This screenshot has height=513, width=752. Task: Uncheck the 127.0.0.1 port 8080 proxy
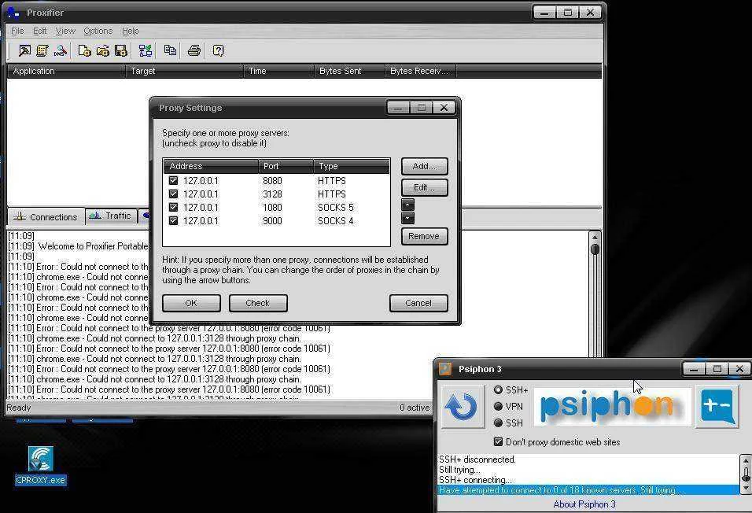(173, 180)
